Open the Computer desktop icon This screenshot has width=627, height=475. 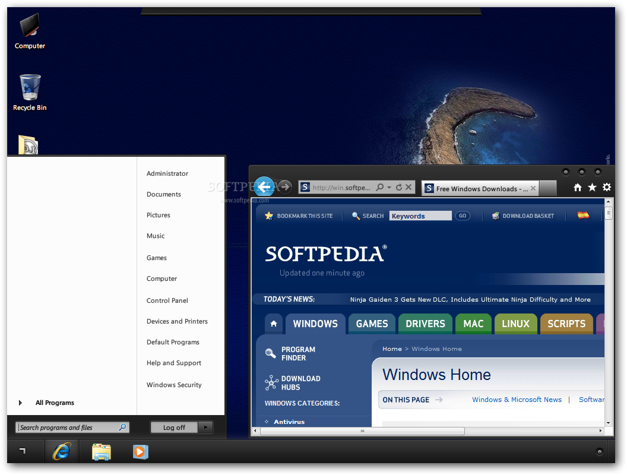click(30, 31)
